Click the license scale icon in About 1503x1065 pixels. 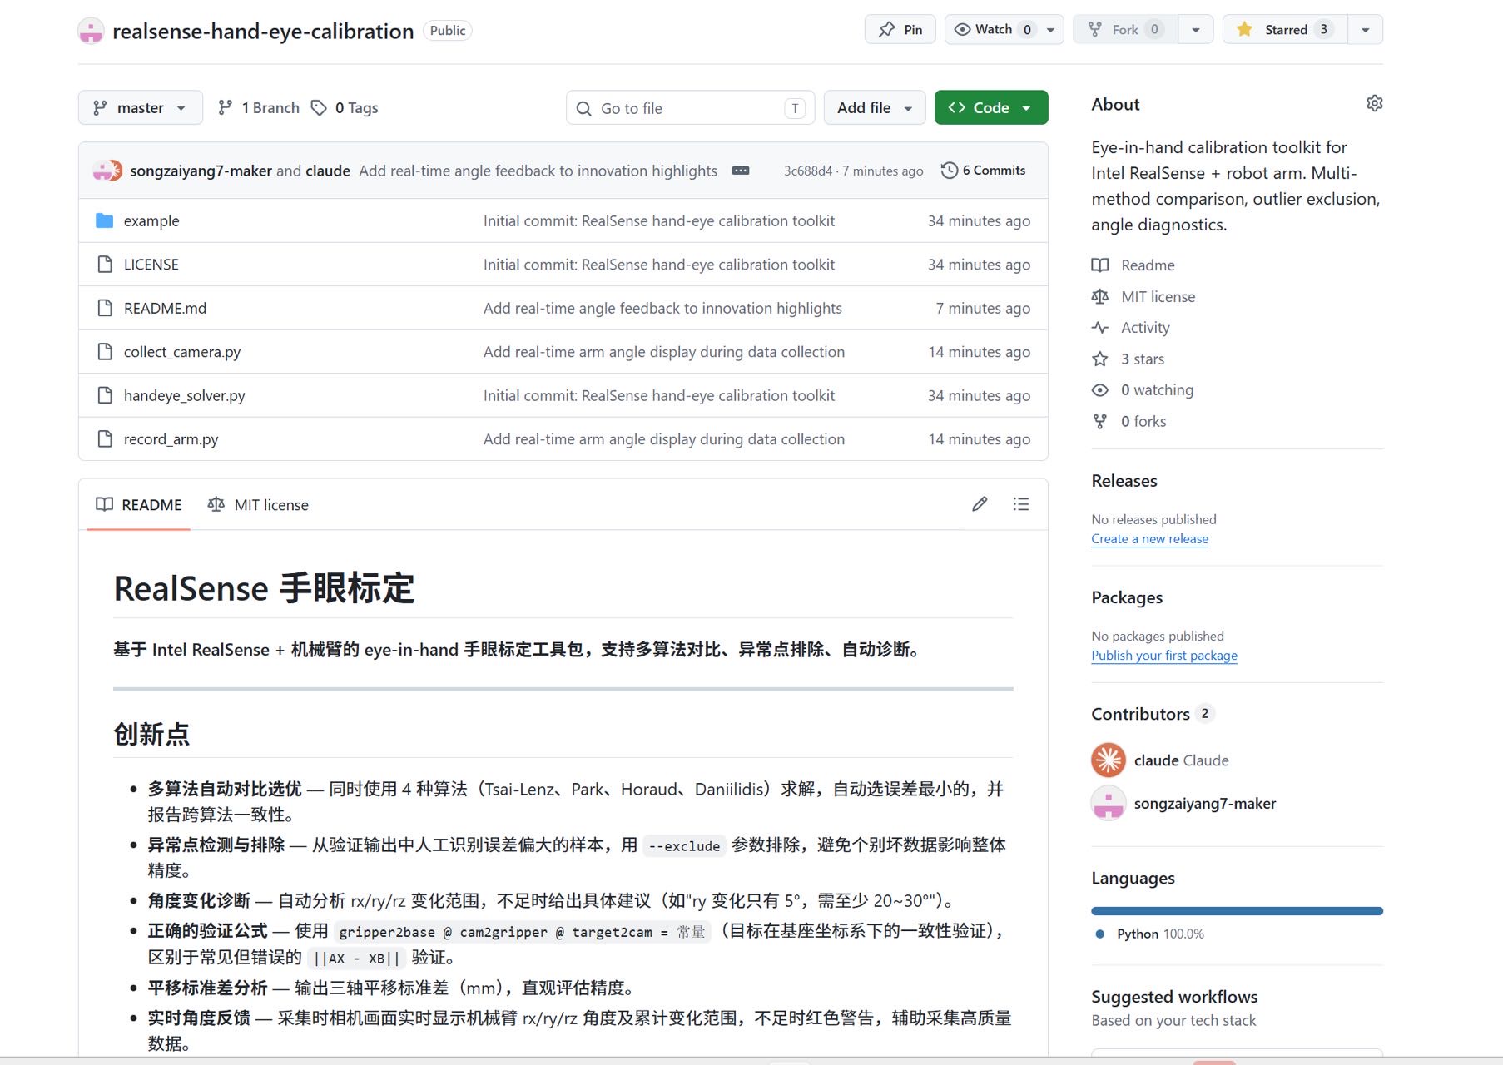pyautogui.click(x=1100, y=297)
